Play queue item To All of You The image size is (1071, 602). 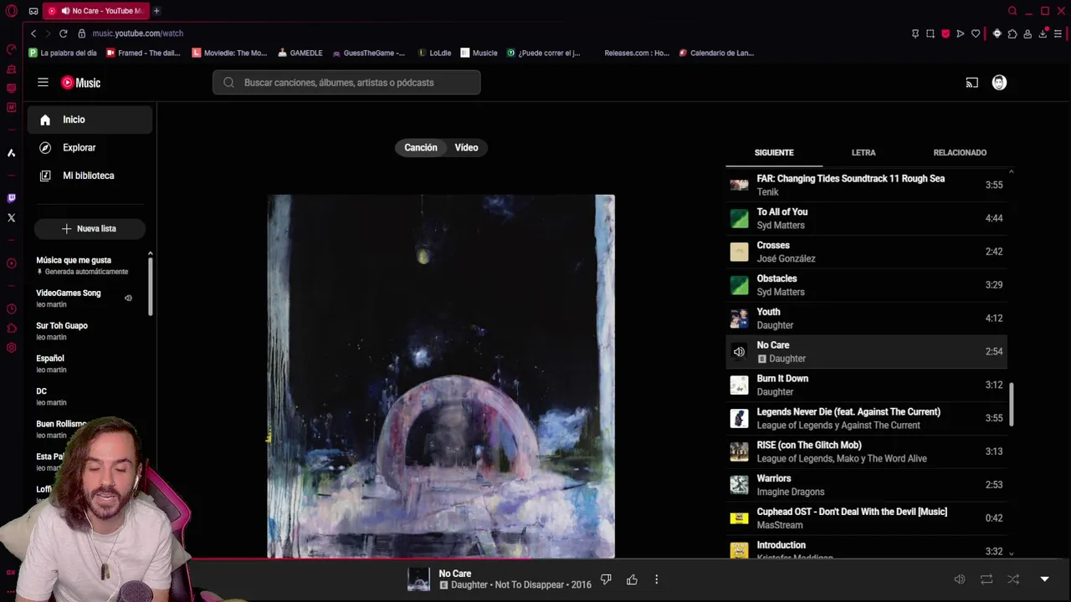point(866,218)
